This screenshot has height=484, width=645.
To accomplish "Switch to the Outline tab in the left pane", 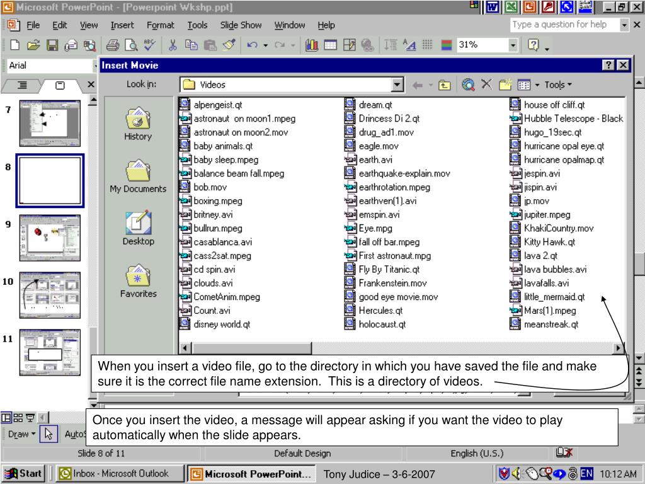I will 22,85.
